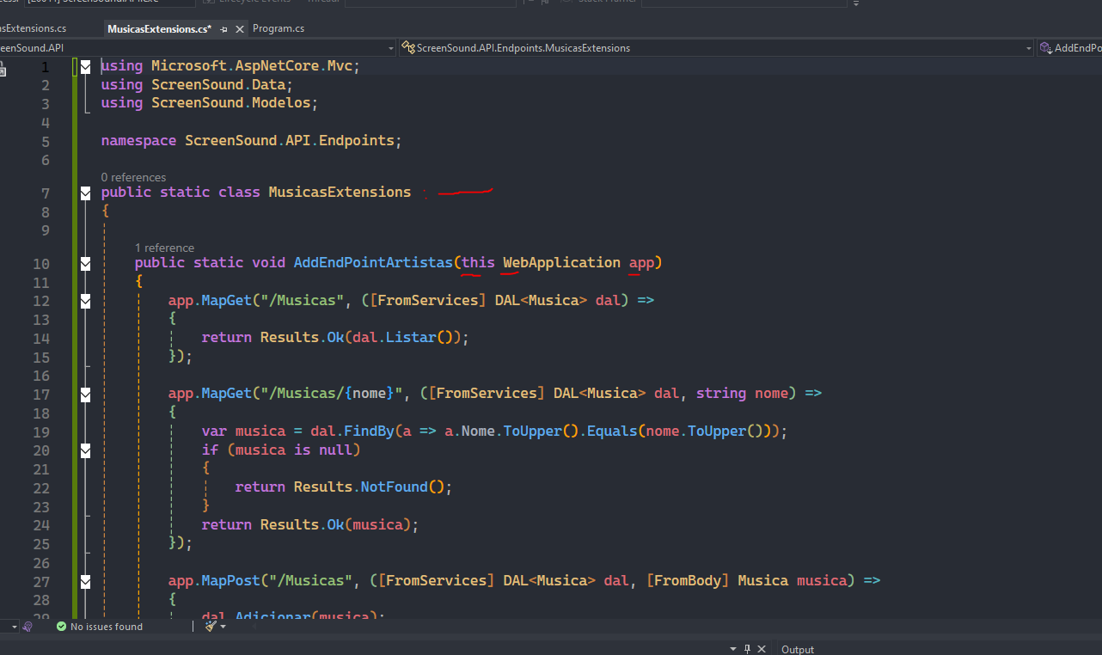The width and height of the screenshot is (1102, 655).
Task: Run code cleanup with the broom icon
Action: point(211,627)
